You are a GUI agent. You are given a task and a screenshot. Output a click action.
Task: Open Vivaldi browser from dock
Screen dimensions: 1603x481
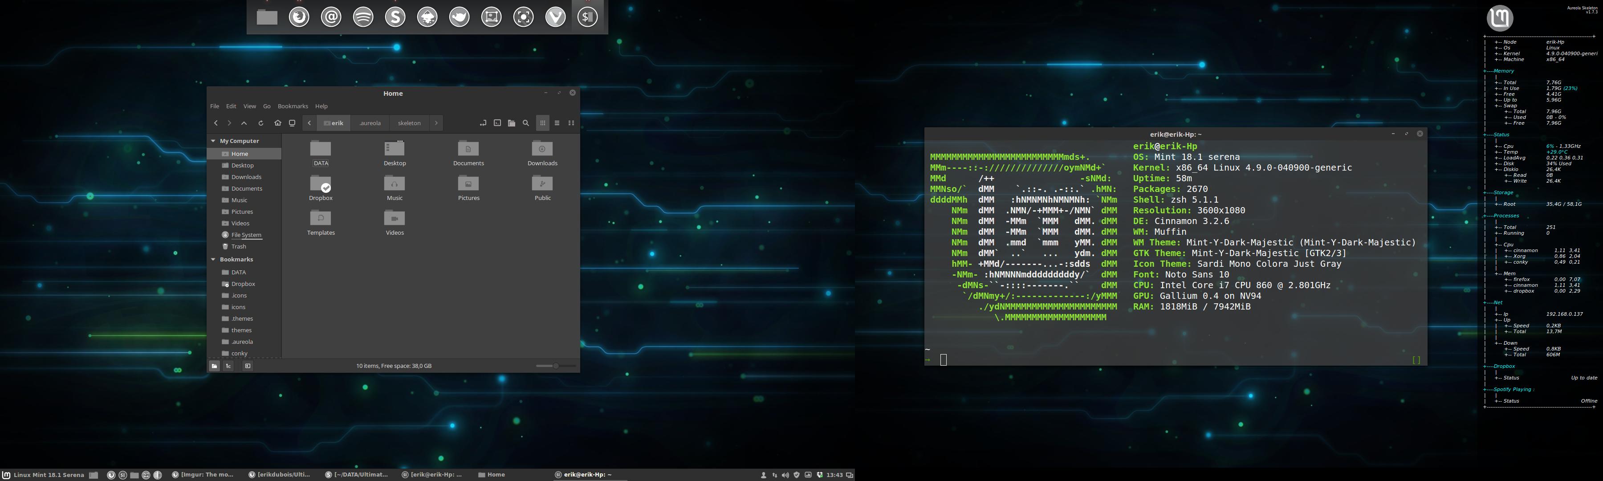coord(556,17)
